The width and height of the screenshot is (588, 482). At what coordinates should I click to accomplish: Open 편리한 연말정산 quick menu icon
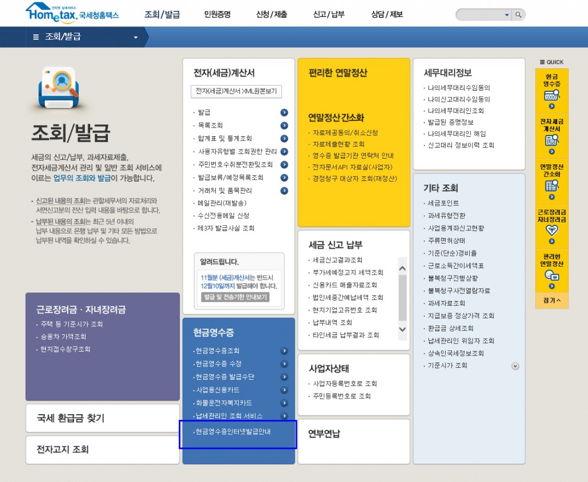pos(552,270)
